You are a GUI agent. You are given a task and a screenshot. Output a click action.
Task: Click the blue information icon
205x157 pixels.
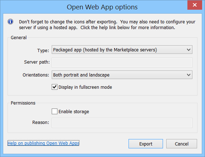click(10, 22)
